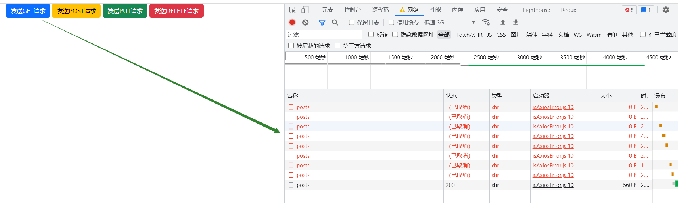Select the 全部 filter type
Viewport: 678px width, 203px height.
click(444, 35)
